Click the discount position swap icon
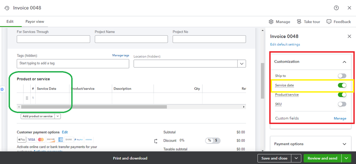356x164 pixels. click(156, 141)
